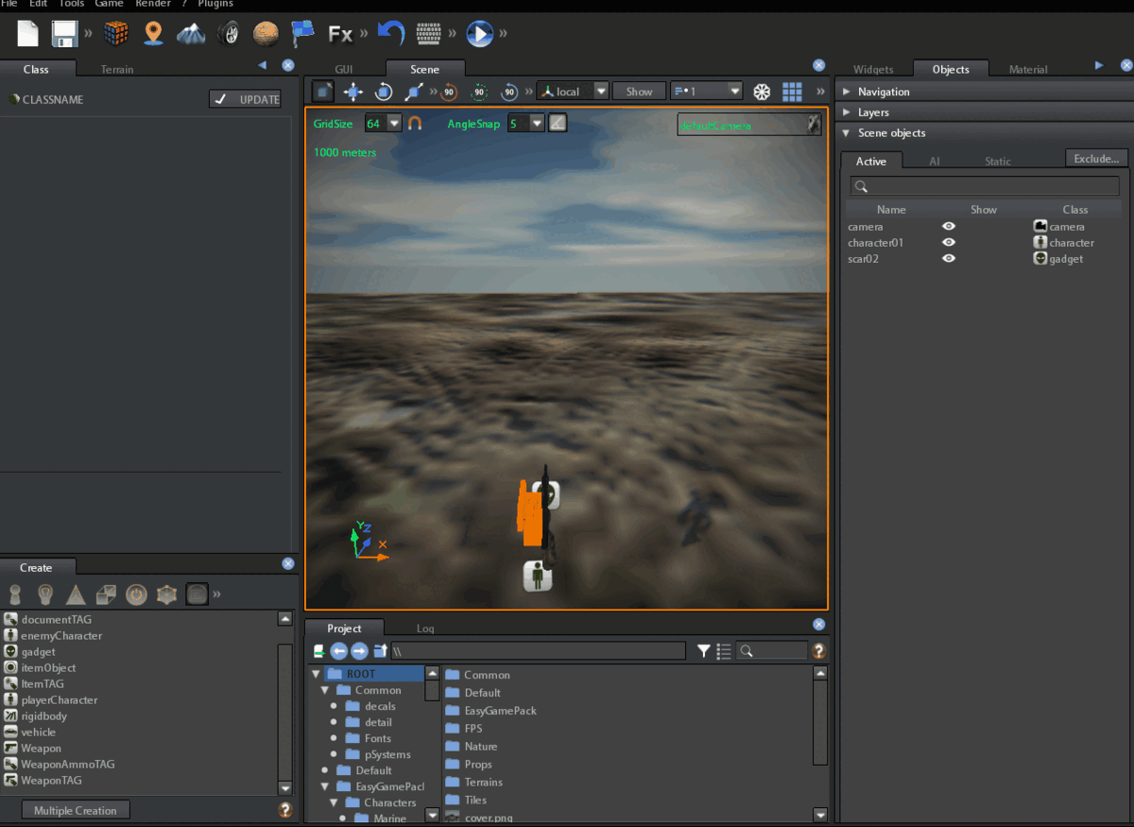Image resolution: width=1134 pixels, height=827 pixels.
Task: Toggle the angle snap ruler icon
Action: coord(558,123)
